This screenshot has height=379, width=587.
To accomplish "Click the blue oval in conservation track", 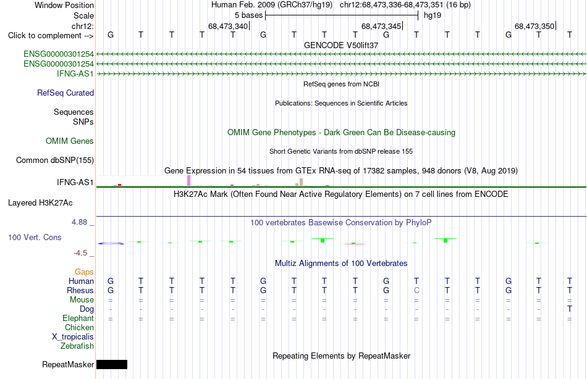I will 111,244.
